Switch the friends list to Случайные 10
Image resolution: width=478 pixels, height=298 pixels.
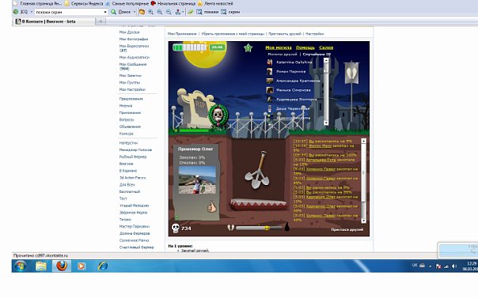(x=317, y=55)
